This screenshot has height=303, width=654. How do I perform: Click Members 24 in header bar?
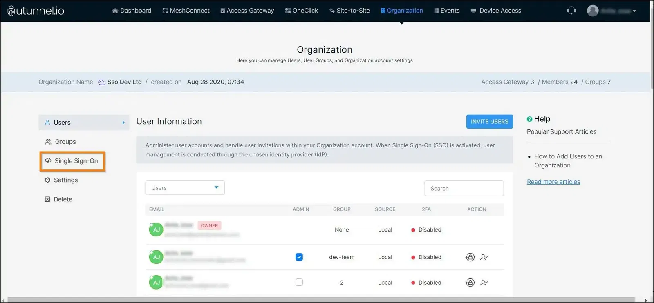click(560, 82)
